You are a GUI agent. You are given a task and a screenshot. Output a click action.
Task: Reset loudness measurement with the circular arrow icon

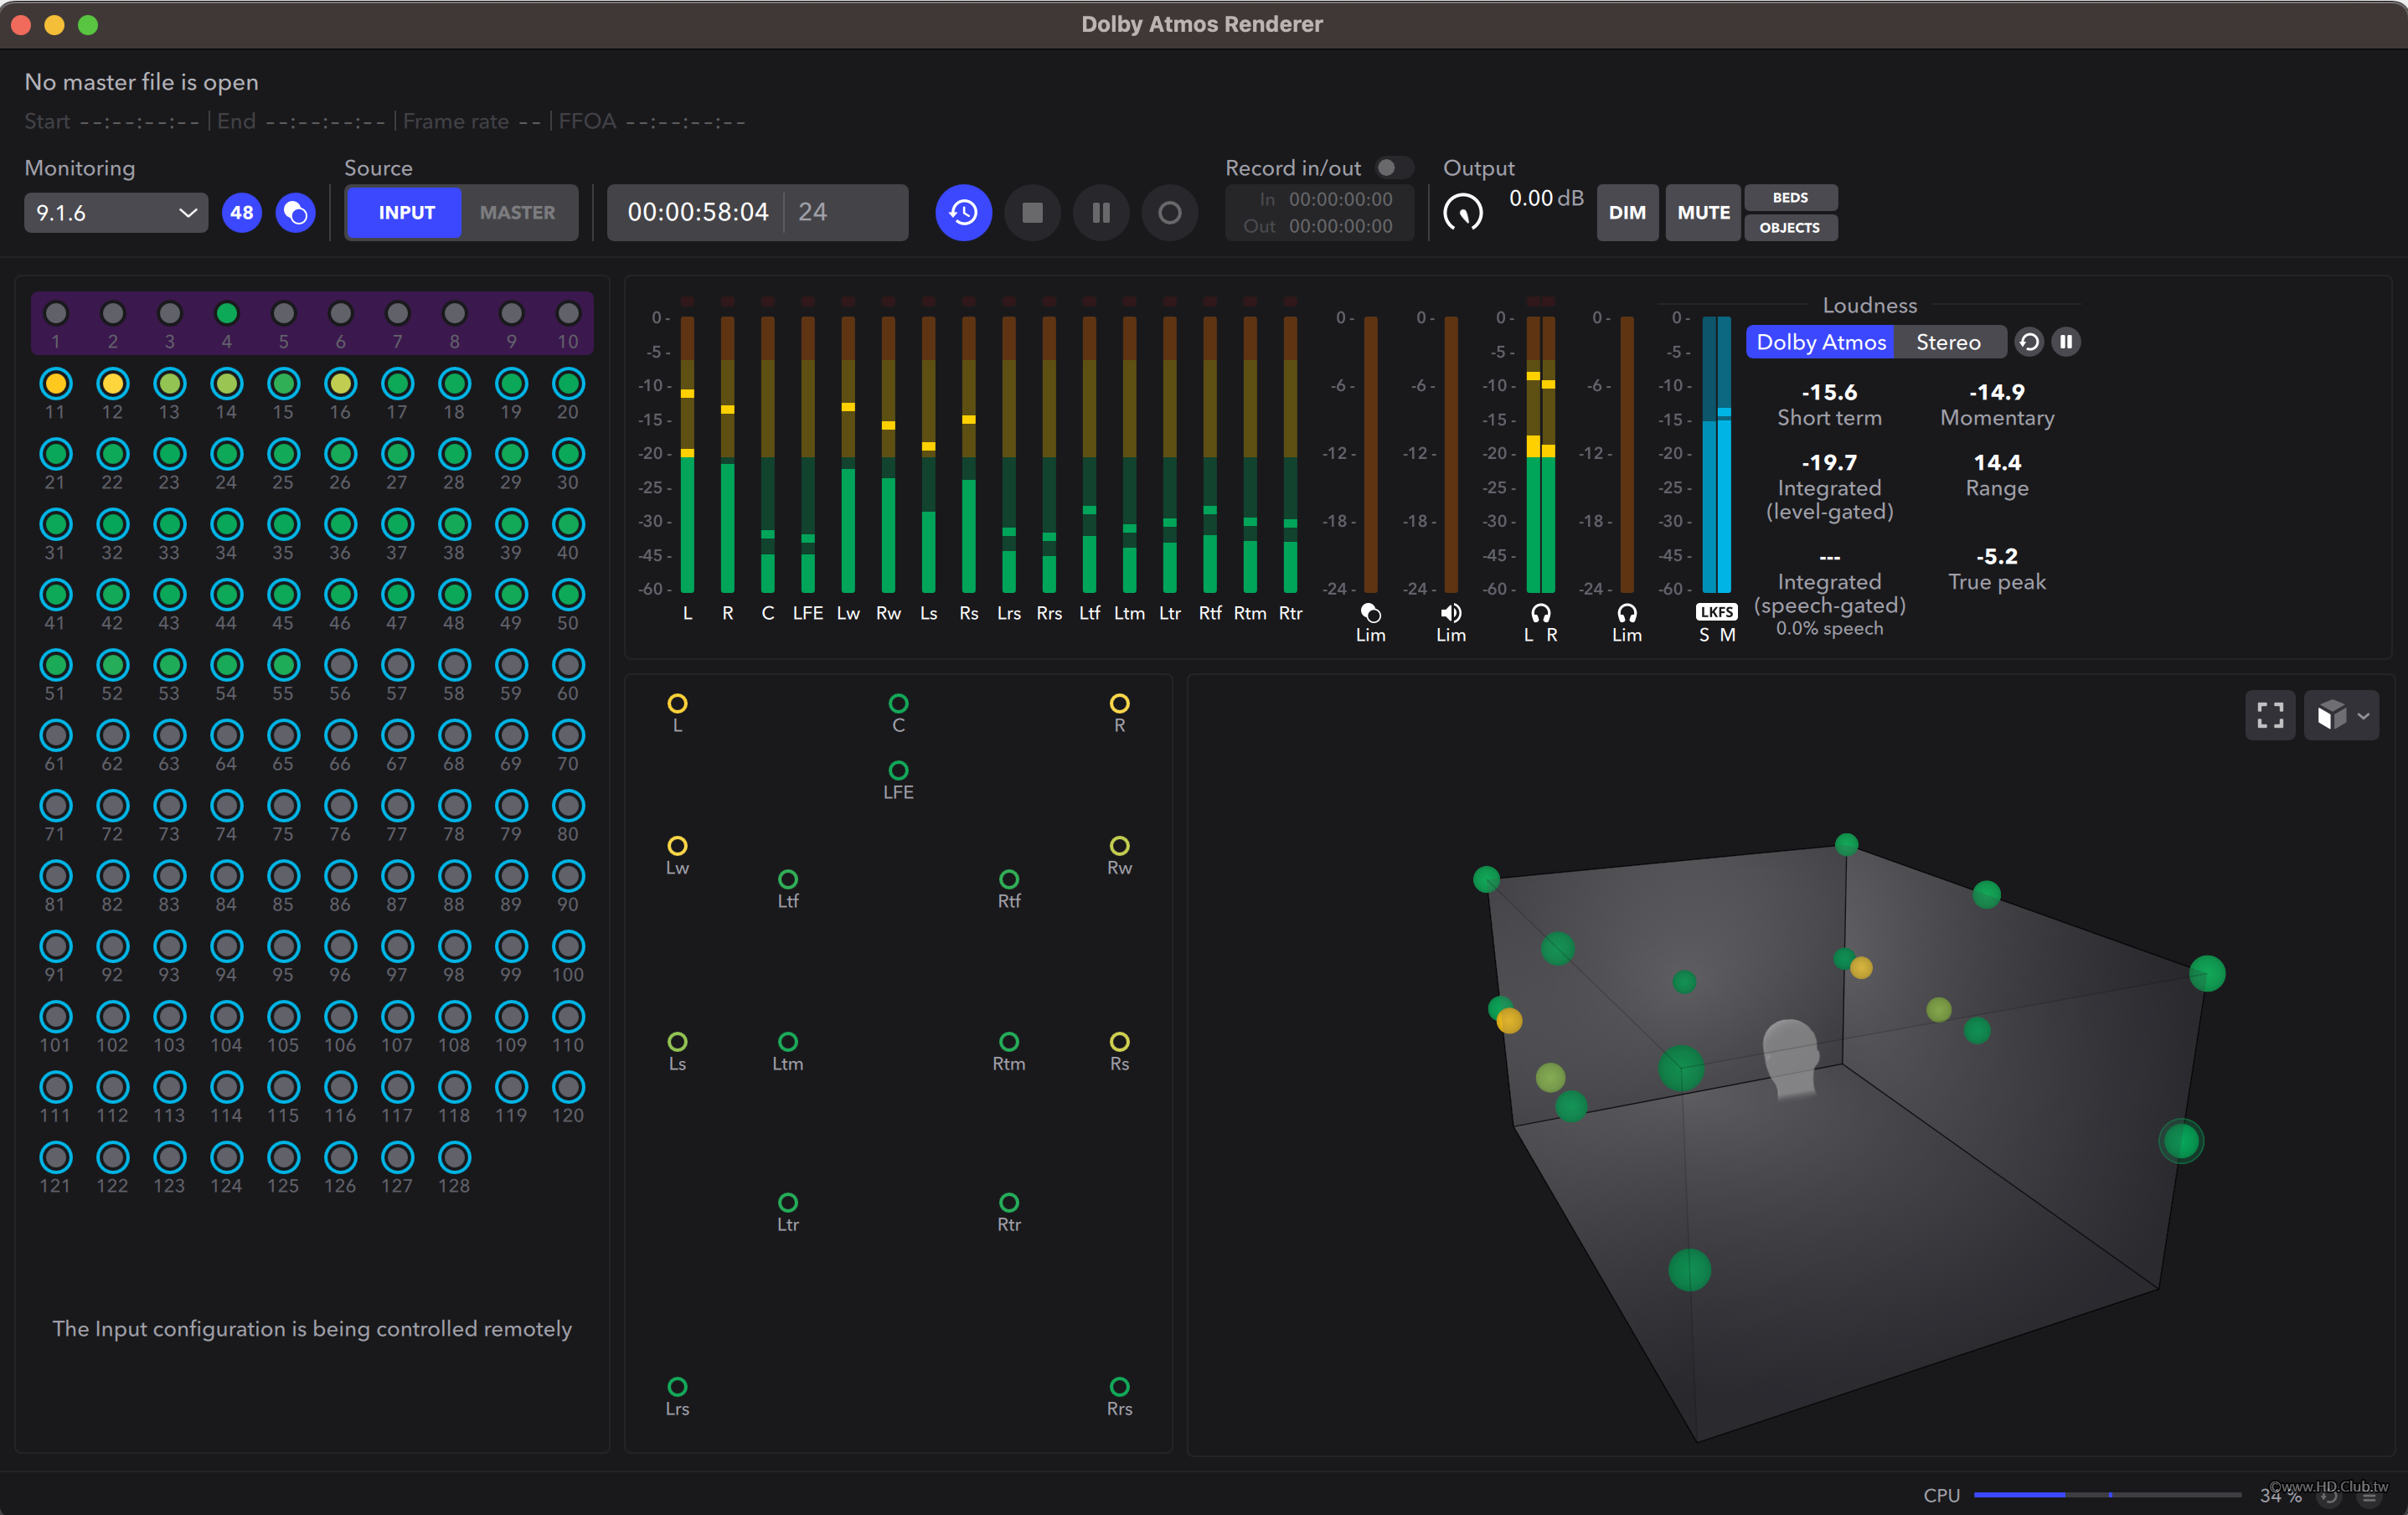(2028, 342)
